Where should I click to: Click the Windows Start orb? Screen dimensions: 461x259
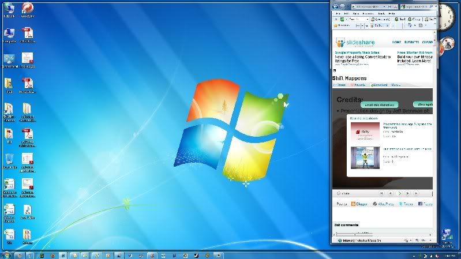(6, 255)
